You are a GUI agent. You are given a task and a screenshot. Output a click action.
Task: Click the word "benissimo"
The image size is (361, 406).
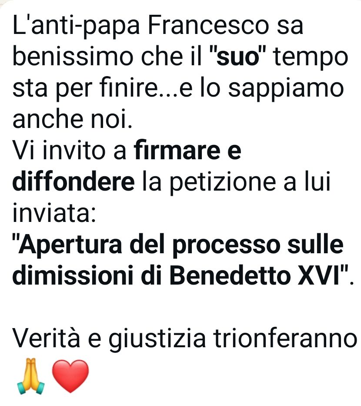click(73, 57)
